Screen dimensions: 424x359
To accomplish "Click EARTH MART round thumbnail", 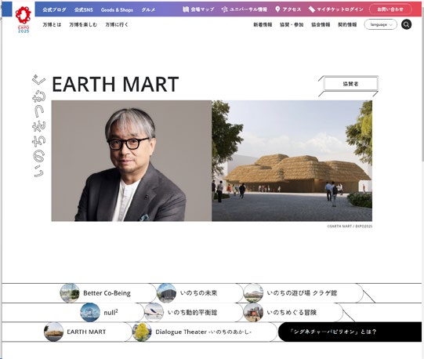I will (54, 332).
